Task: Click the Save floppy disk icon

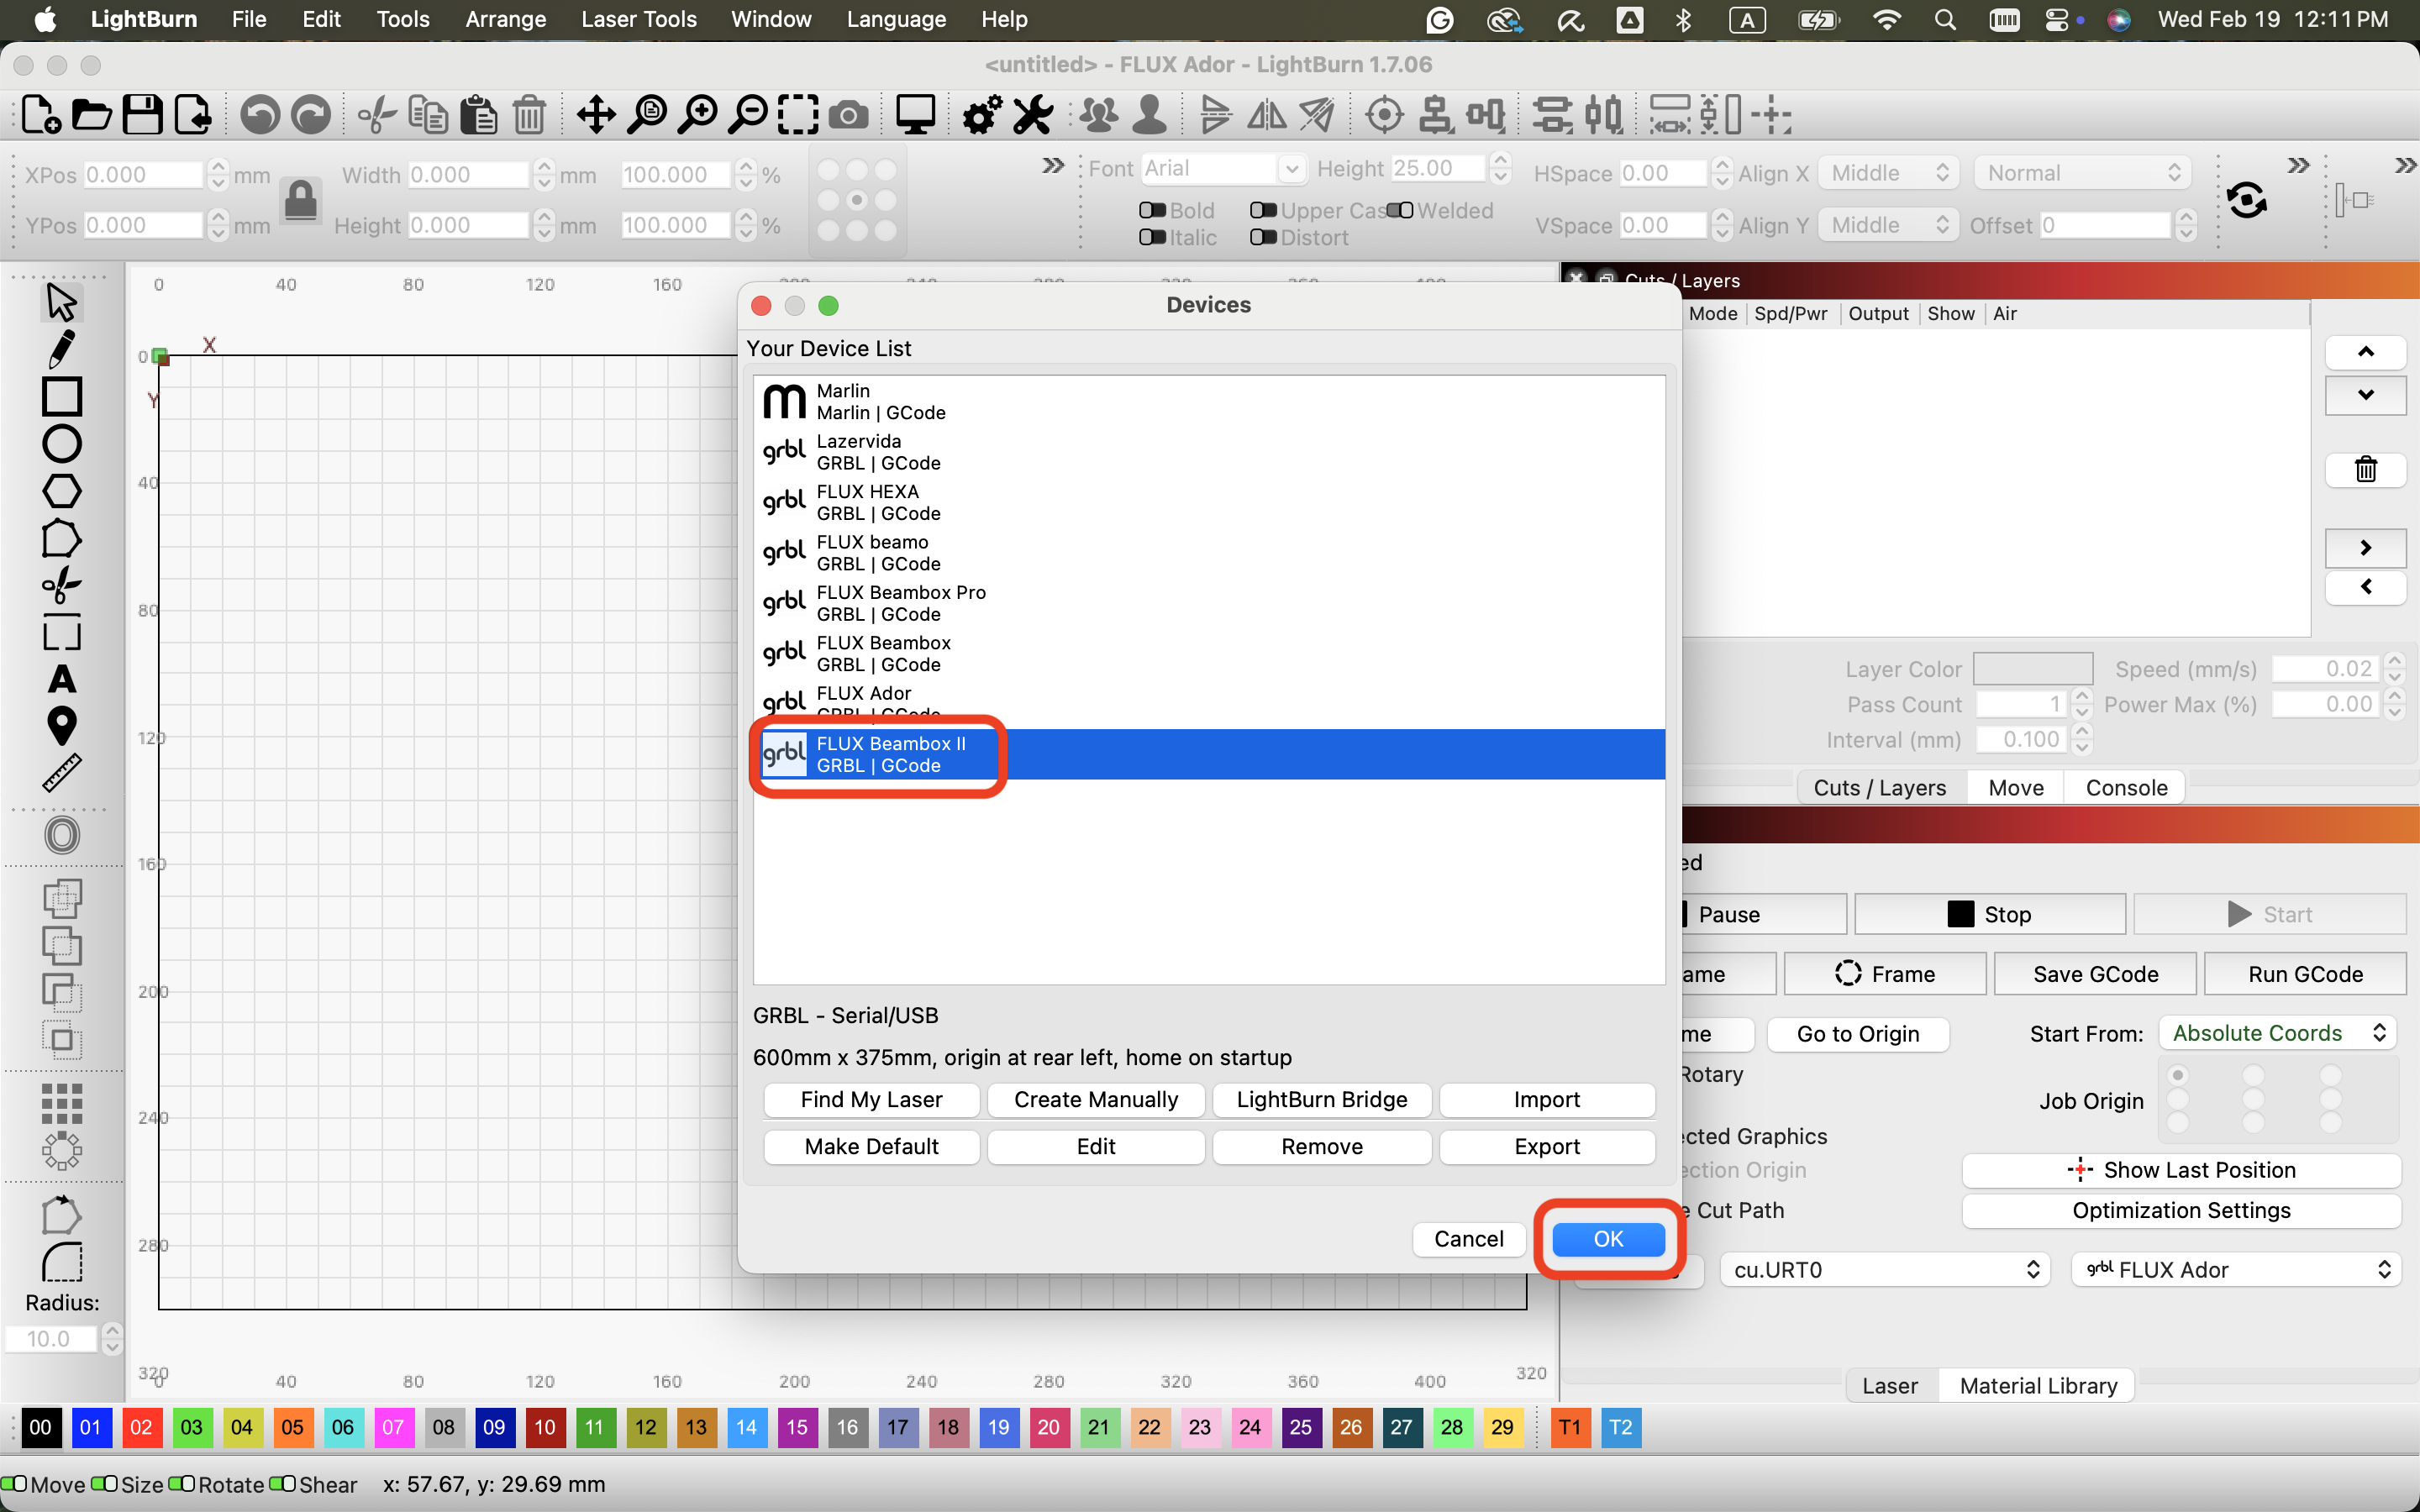Action: 142,115
